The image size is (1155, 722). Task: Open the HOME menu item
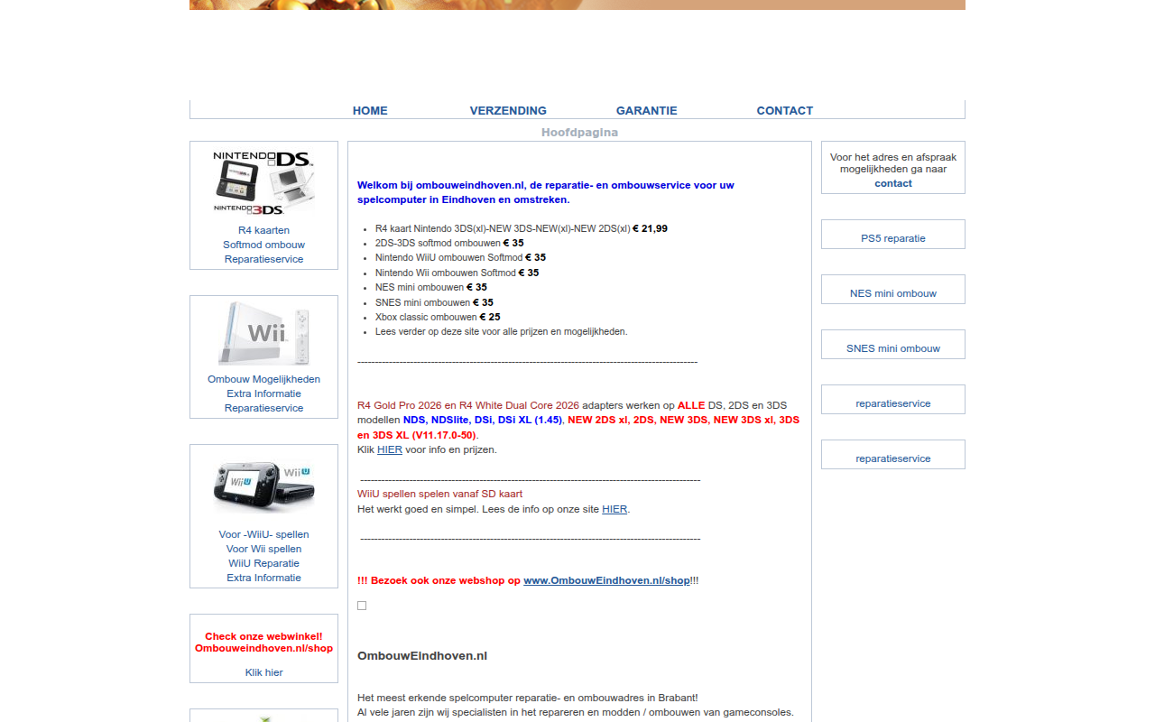tap(370, 110)
